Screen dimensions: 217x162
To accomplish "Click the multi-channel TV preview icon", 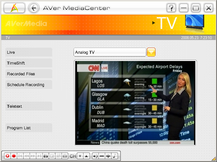I will 58,156.
